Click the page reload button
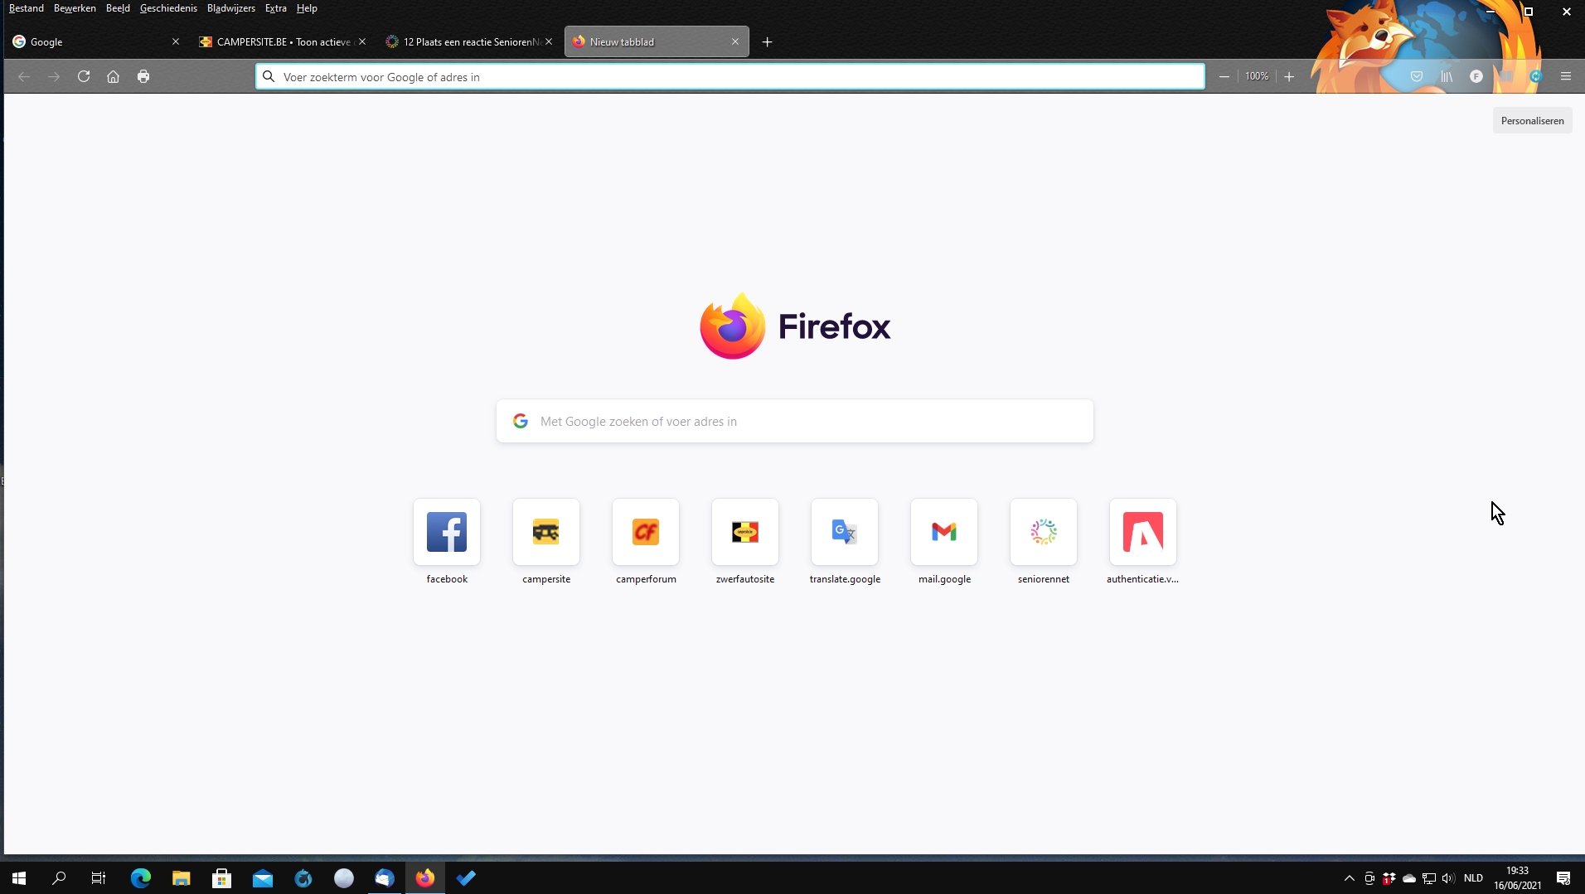 (84, 76)
